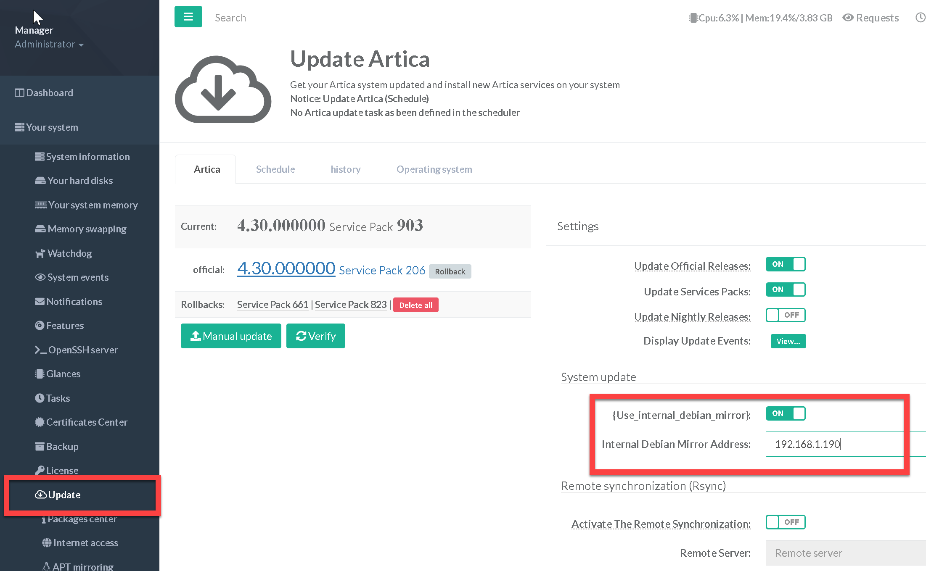
Task: Open the Administrator dropdown
Action: coord(49,44)
